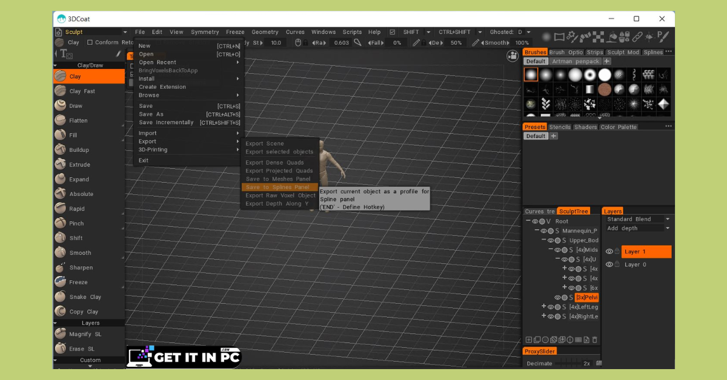Open the SHIFT dropdown arrow
Image resolution: width=727 pixels, height=380 pixels.
(428, 32)
